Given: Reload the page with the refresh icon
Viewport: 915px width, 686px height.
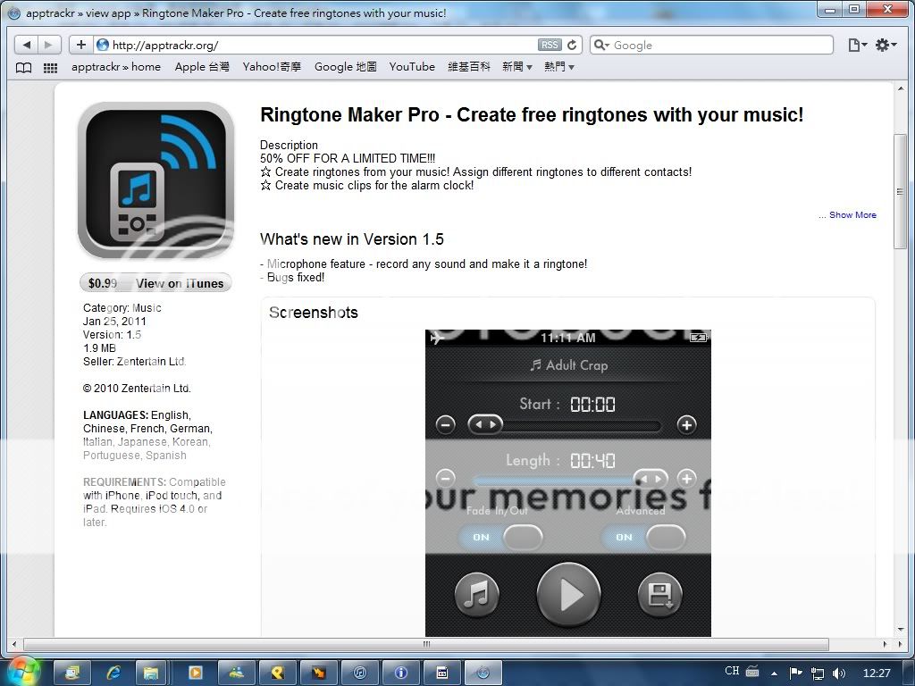Looking at the screenshot, I should tap(573, 45).
